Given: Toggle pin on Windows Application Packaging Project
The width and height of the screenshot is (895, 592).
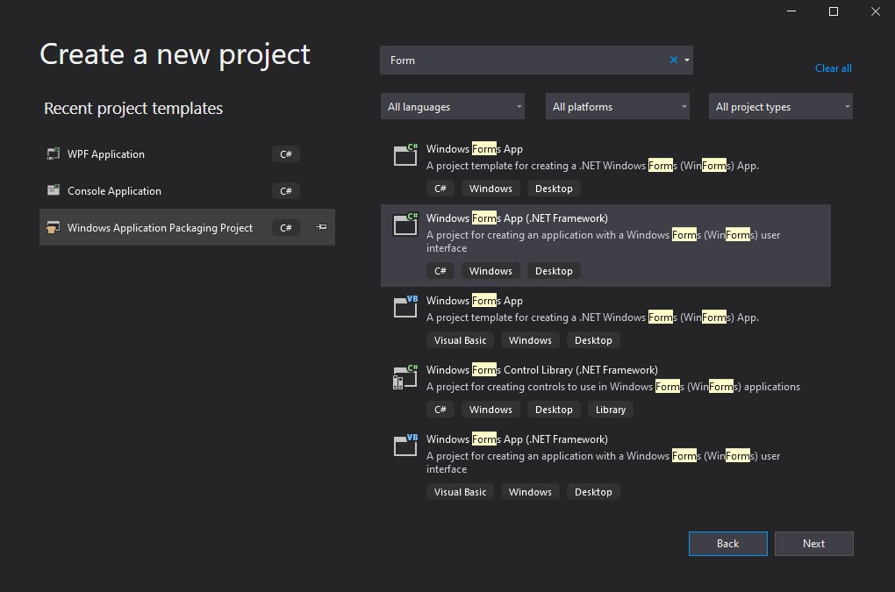Looking at the screenshot, I should 321,228.
